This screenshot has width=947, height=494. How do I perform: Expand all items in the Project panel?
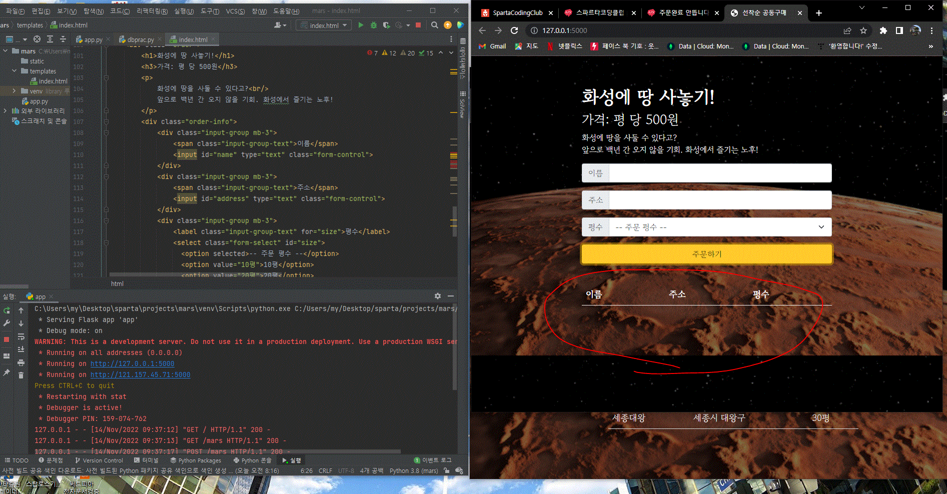coord(50,39)
